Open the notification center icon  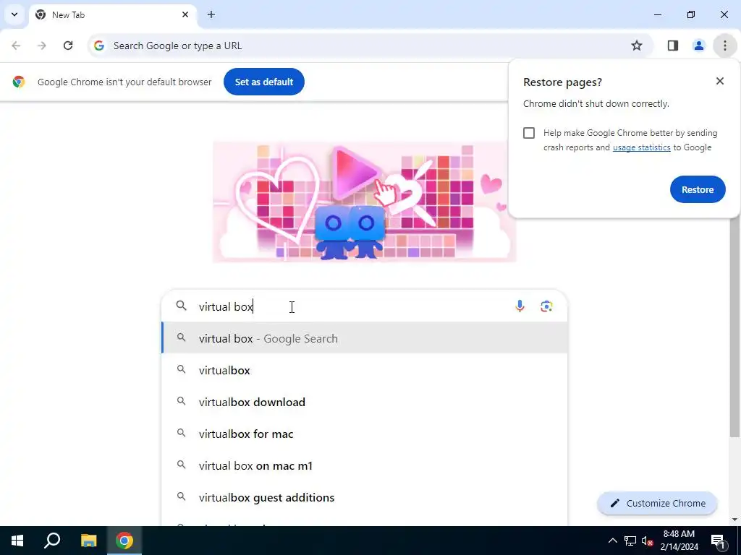tap(719, 541)
